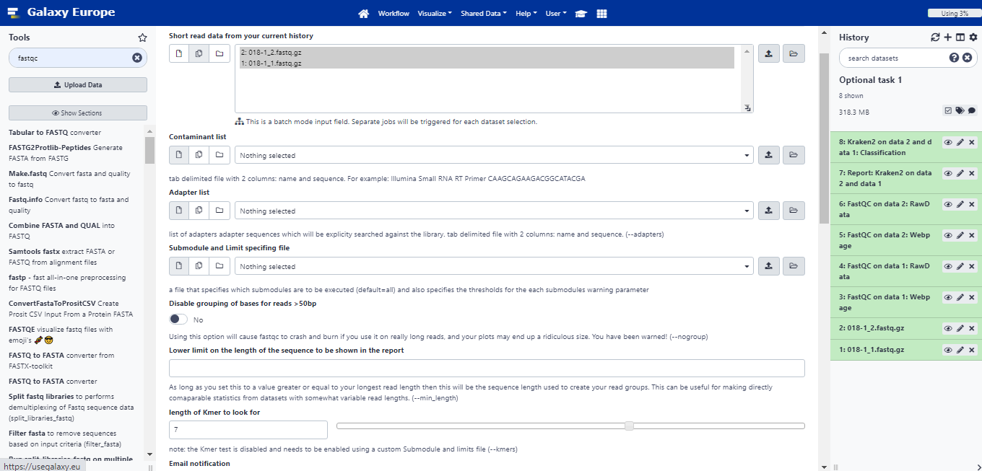This screenshot has height=471, width=982.
Task: Delete dataset 5 FastQC on data 2 Webpage
Action: (x=972, y=235)
